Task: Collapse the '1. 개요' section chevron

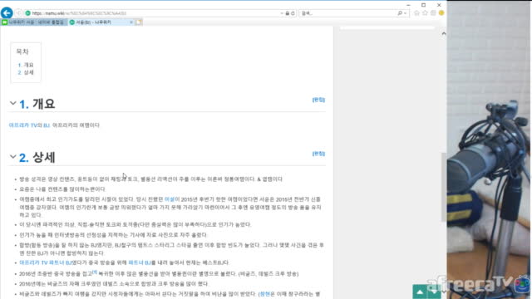Action: tap(13, 103)
